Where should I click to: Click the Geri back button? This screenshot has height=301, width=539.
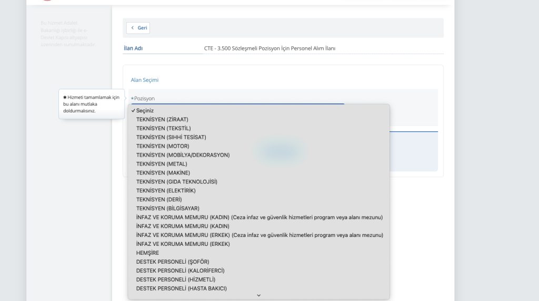(x=138, y=28)
